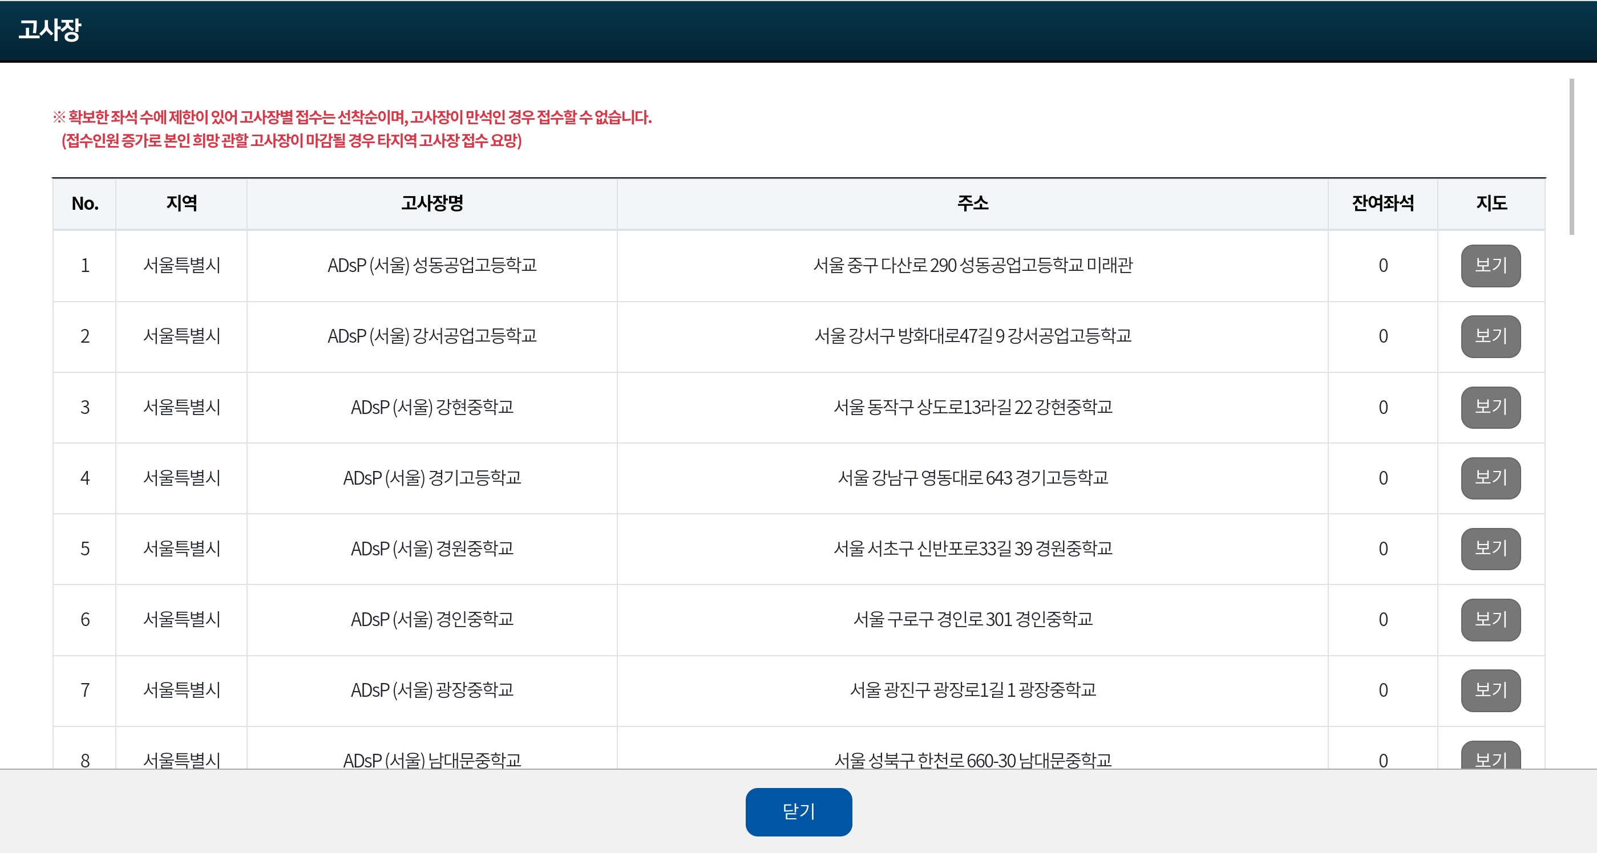Click 보기 button for 강서공업고등학교
Screen dimensions: 1597x853
click(1490, 336)
